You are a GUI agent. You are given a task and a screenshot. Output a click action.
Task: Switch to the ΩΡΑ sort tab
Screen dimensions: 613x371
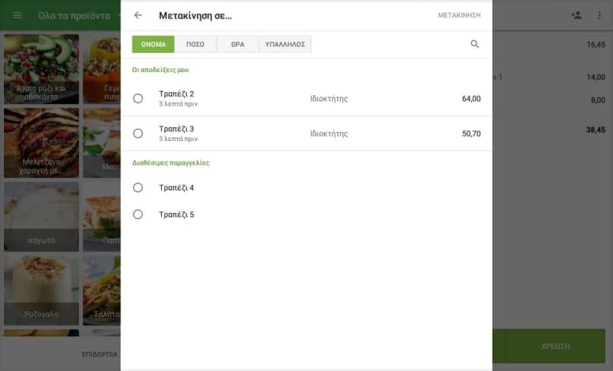(x=238, y=44)
